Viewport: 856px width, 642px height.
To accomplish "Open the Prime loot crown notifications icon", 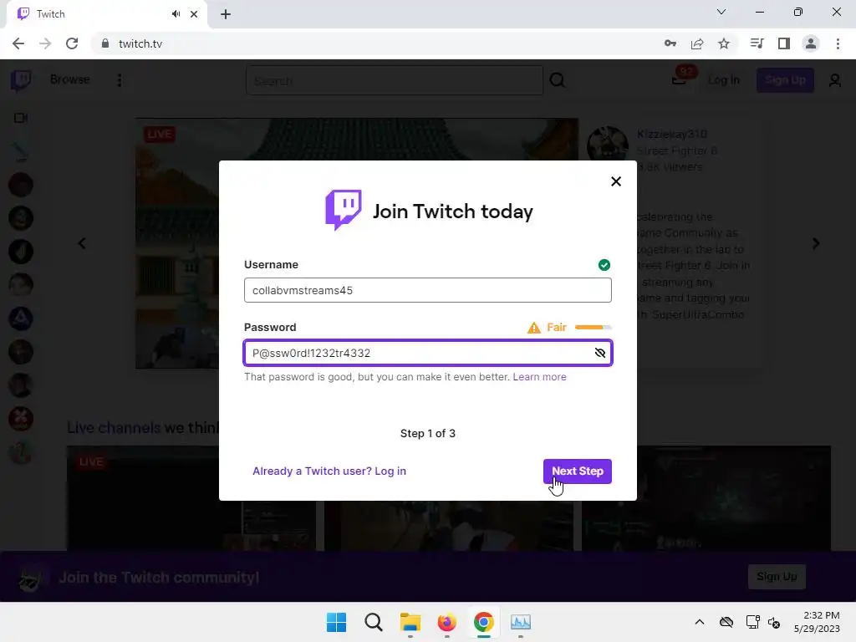I will 680,78.
